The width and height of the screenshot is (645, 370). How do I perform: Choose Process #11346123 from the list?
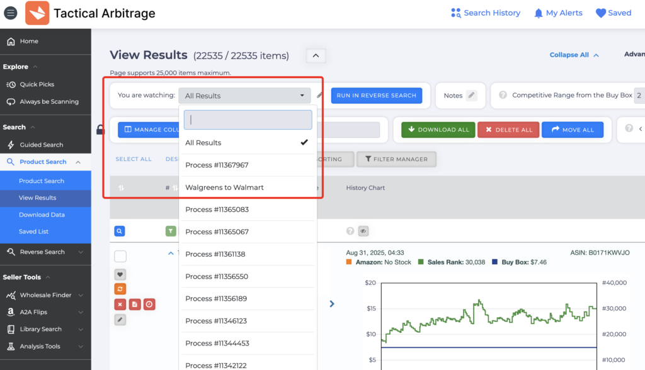pos(248,321)
